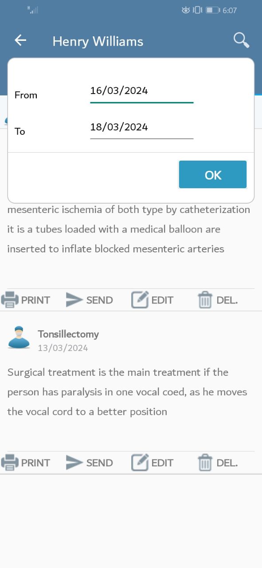Image resolution: width=262 pixels, height=568 pixels.
Task: Tap the battery indicator in status bar
Action: pyautogui.click(x=213, y=10)
